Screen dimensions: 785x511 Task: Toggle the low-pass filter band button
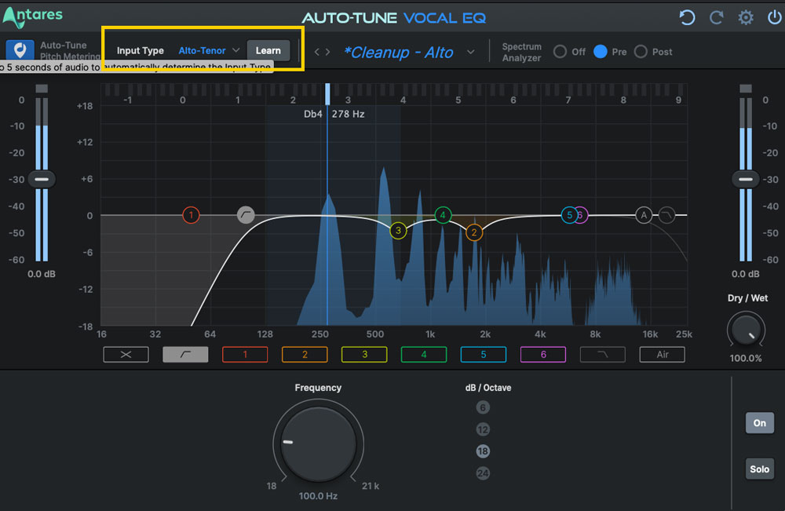coord(603,354)
